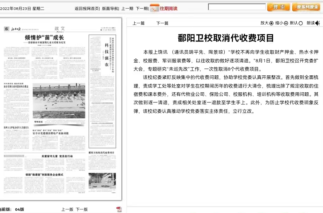This screenshot has height=213, width=323.
Task: Click the page number 6 on newspaper masthead
Action: pos(7,29)
